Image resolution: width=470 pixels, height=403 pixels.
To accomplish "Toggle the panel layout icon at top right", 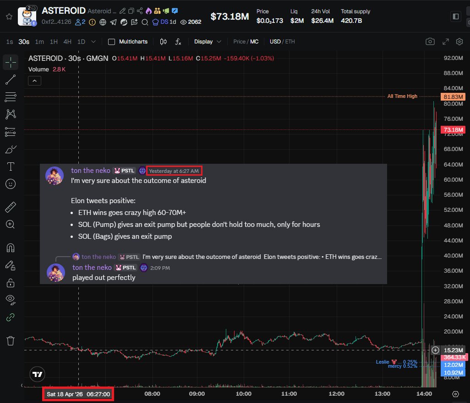I will click(x=456, y=16).
